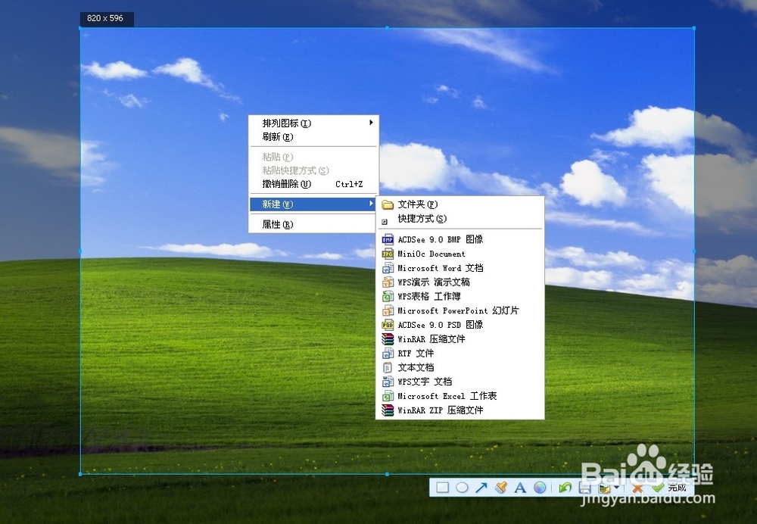The image size is (757, 524).
Task: Click the Microsoft PowerPoint 幻灯片 icon
Action: tap(388, 310)
